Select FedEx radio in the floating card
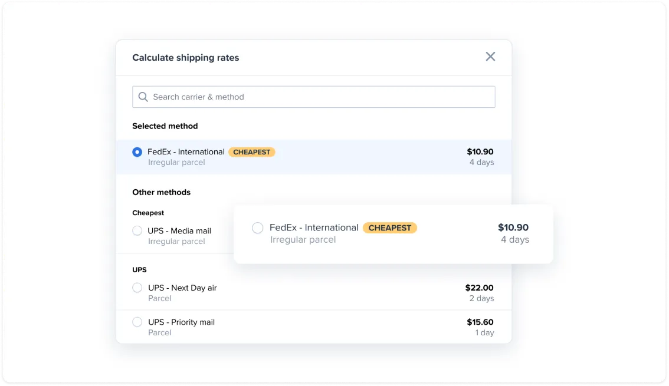Screen dimensions: 669x386 258,228
